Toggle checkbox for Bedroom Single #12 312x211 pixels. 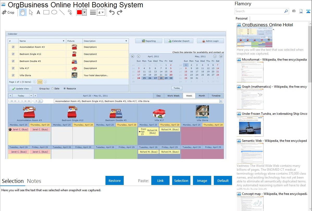13,54
